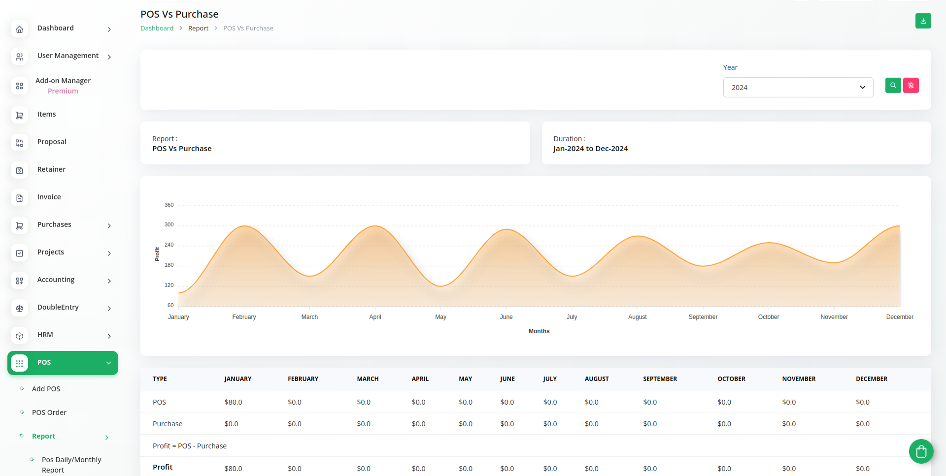Click the Proposal icon in sidebar
946x476 pixels.
[x=19, y=143]
